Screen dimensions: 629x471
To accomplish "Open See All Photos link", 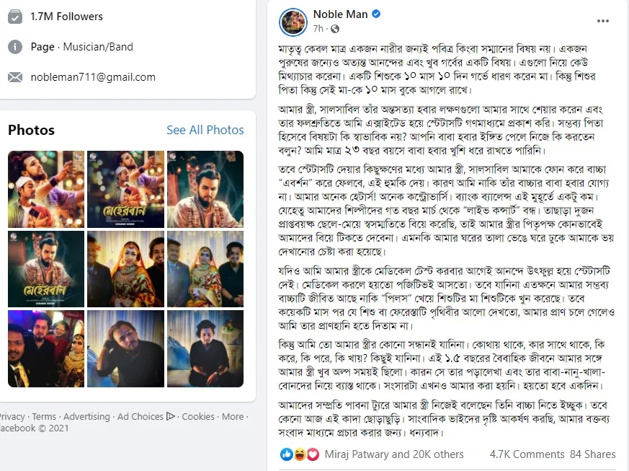I will click(x=205, y=130).
